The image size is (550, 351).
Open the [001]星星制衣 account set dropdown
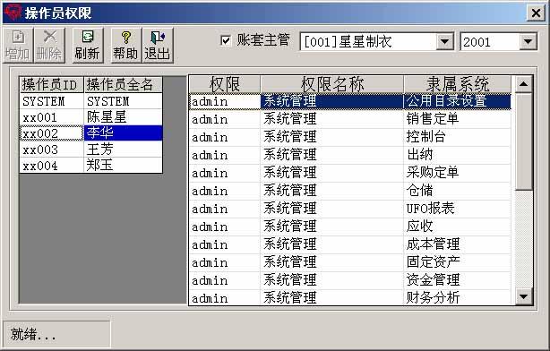point(445,42)
